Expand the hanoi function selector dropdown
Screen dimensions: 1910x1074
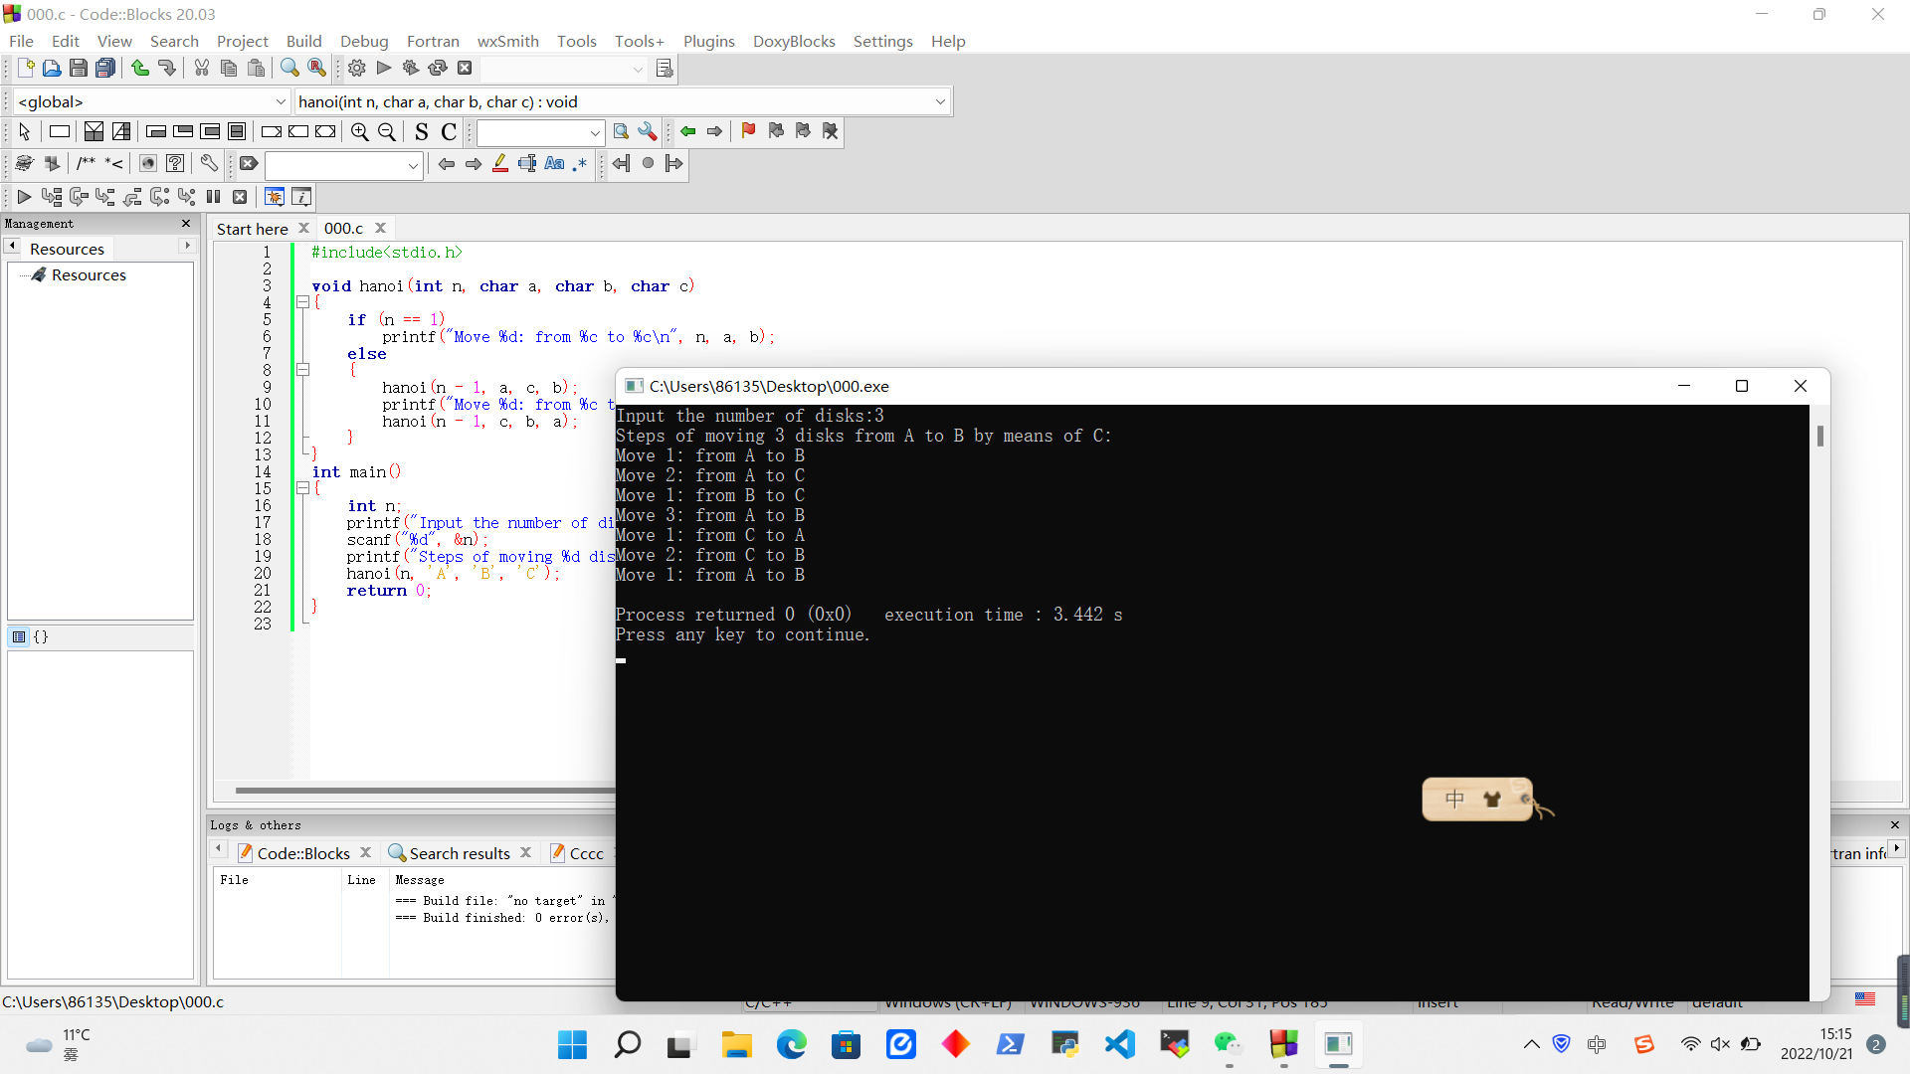940,101
